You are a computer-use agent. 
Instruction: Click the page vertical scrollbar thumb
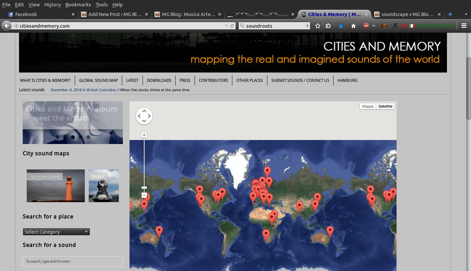(x=468, y=88)
